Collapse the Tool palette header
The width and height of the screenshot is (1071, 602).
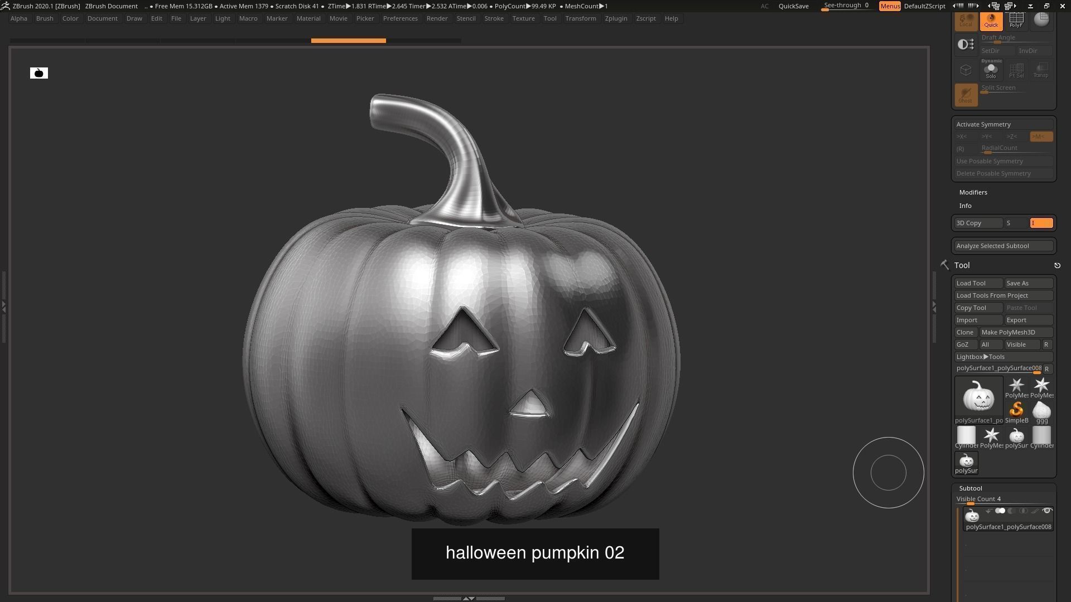tap(962, 265)
